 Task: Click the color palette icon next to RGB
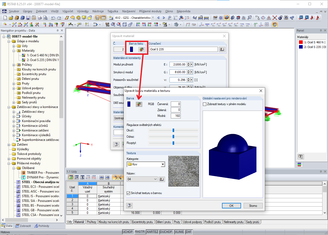click(139, 104)
